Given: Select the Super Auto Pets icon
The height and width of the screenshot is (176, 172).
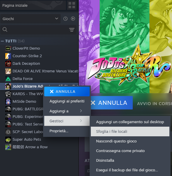Looking at the screenshot, I should (8, 140).
